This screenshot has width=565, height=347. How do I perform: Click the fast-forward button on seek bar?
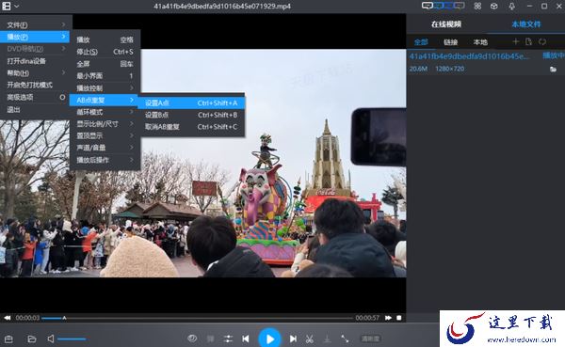coord(388,318)
